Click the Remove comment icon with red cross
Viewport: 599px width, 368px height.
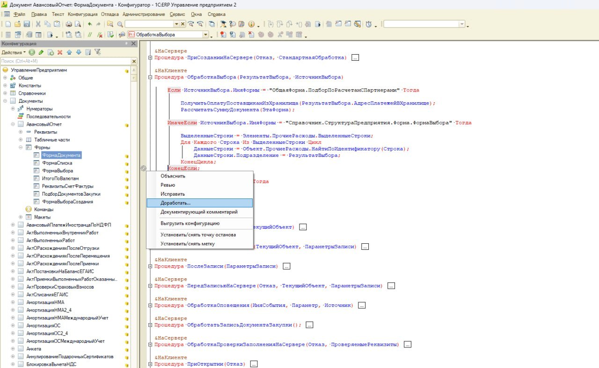click(100, 35)
